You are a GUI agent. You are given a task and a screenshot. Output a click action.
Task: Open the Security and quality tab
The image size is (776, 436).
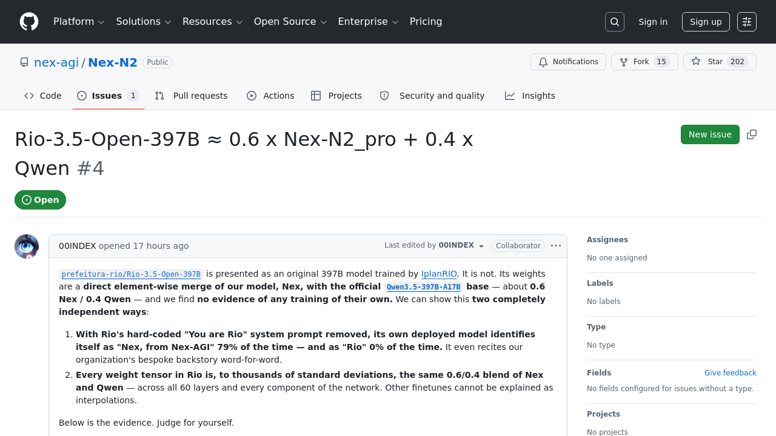432,96
